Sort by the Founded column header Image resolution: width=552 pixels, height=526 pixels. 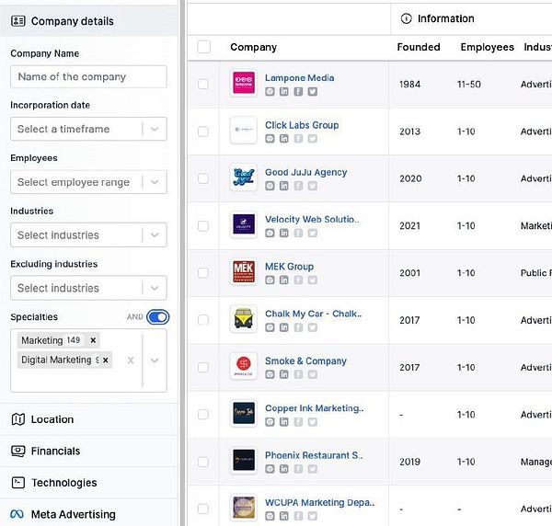click(419, 47)
